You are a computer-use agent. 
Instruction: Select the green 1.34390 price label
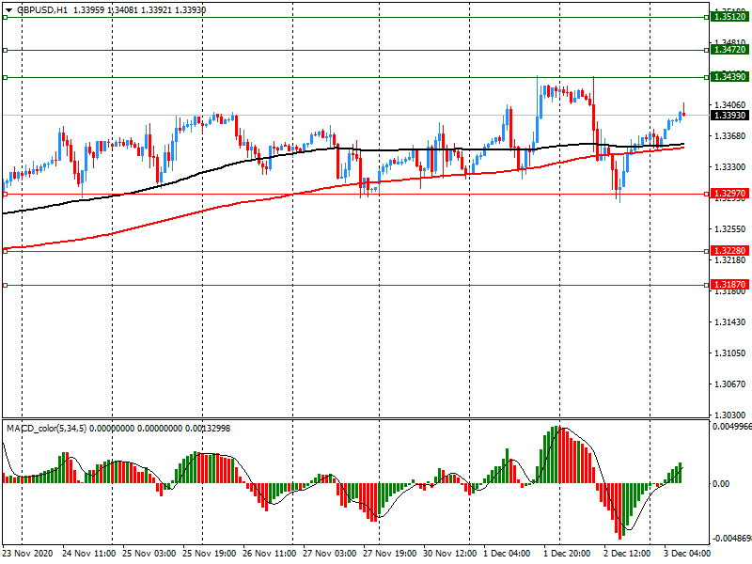[x=729, y=76]
